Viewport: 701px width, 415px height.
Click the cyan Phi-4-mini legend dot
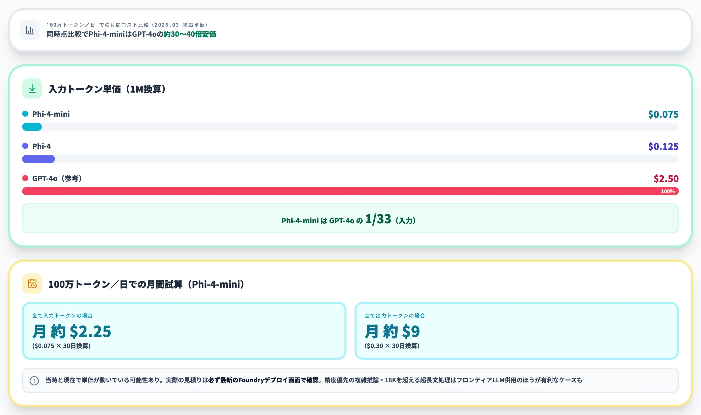[25, 114]
